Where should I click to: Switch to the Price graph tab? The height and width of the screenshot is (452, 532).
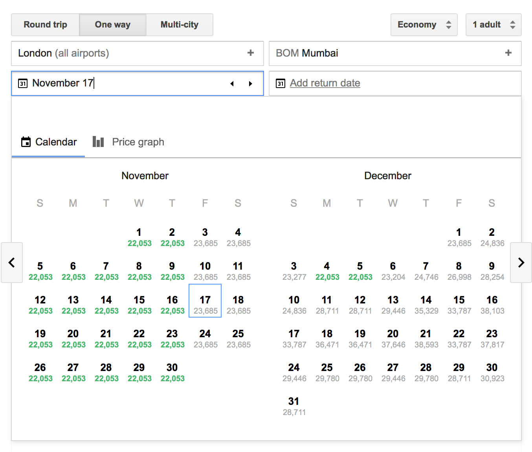(129, 142)
